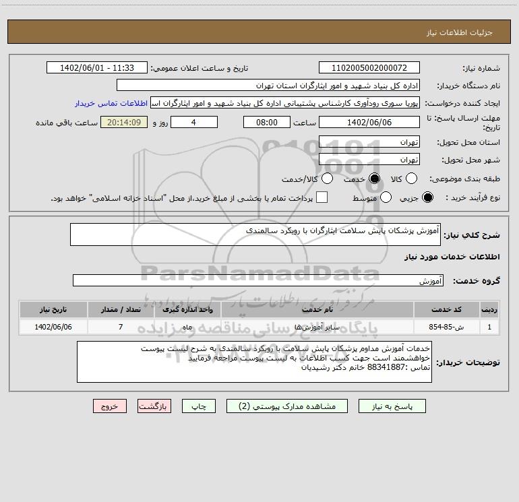Screen dimensions: 519x502
Task: Click the واحد اندازه گیری column header
Action: [x=187, y=309]
